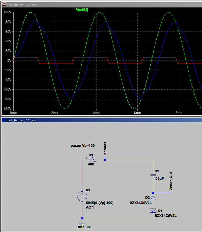This screenshot has height=232, width=202.
Task: Select Zener diode D2 symbol
Action: point(153,198)
